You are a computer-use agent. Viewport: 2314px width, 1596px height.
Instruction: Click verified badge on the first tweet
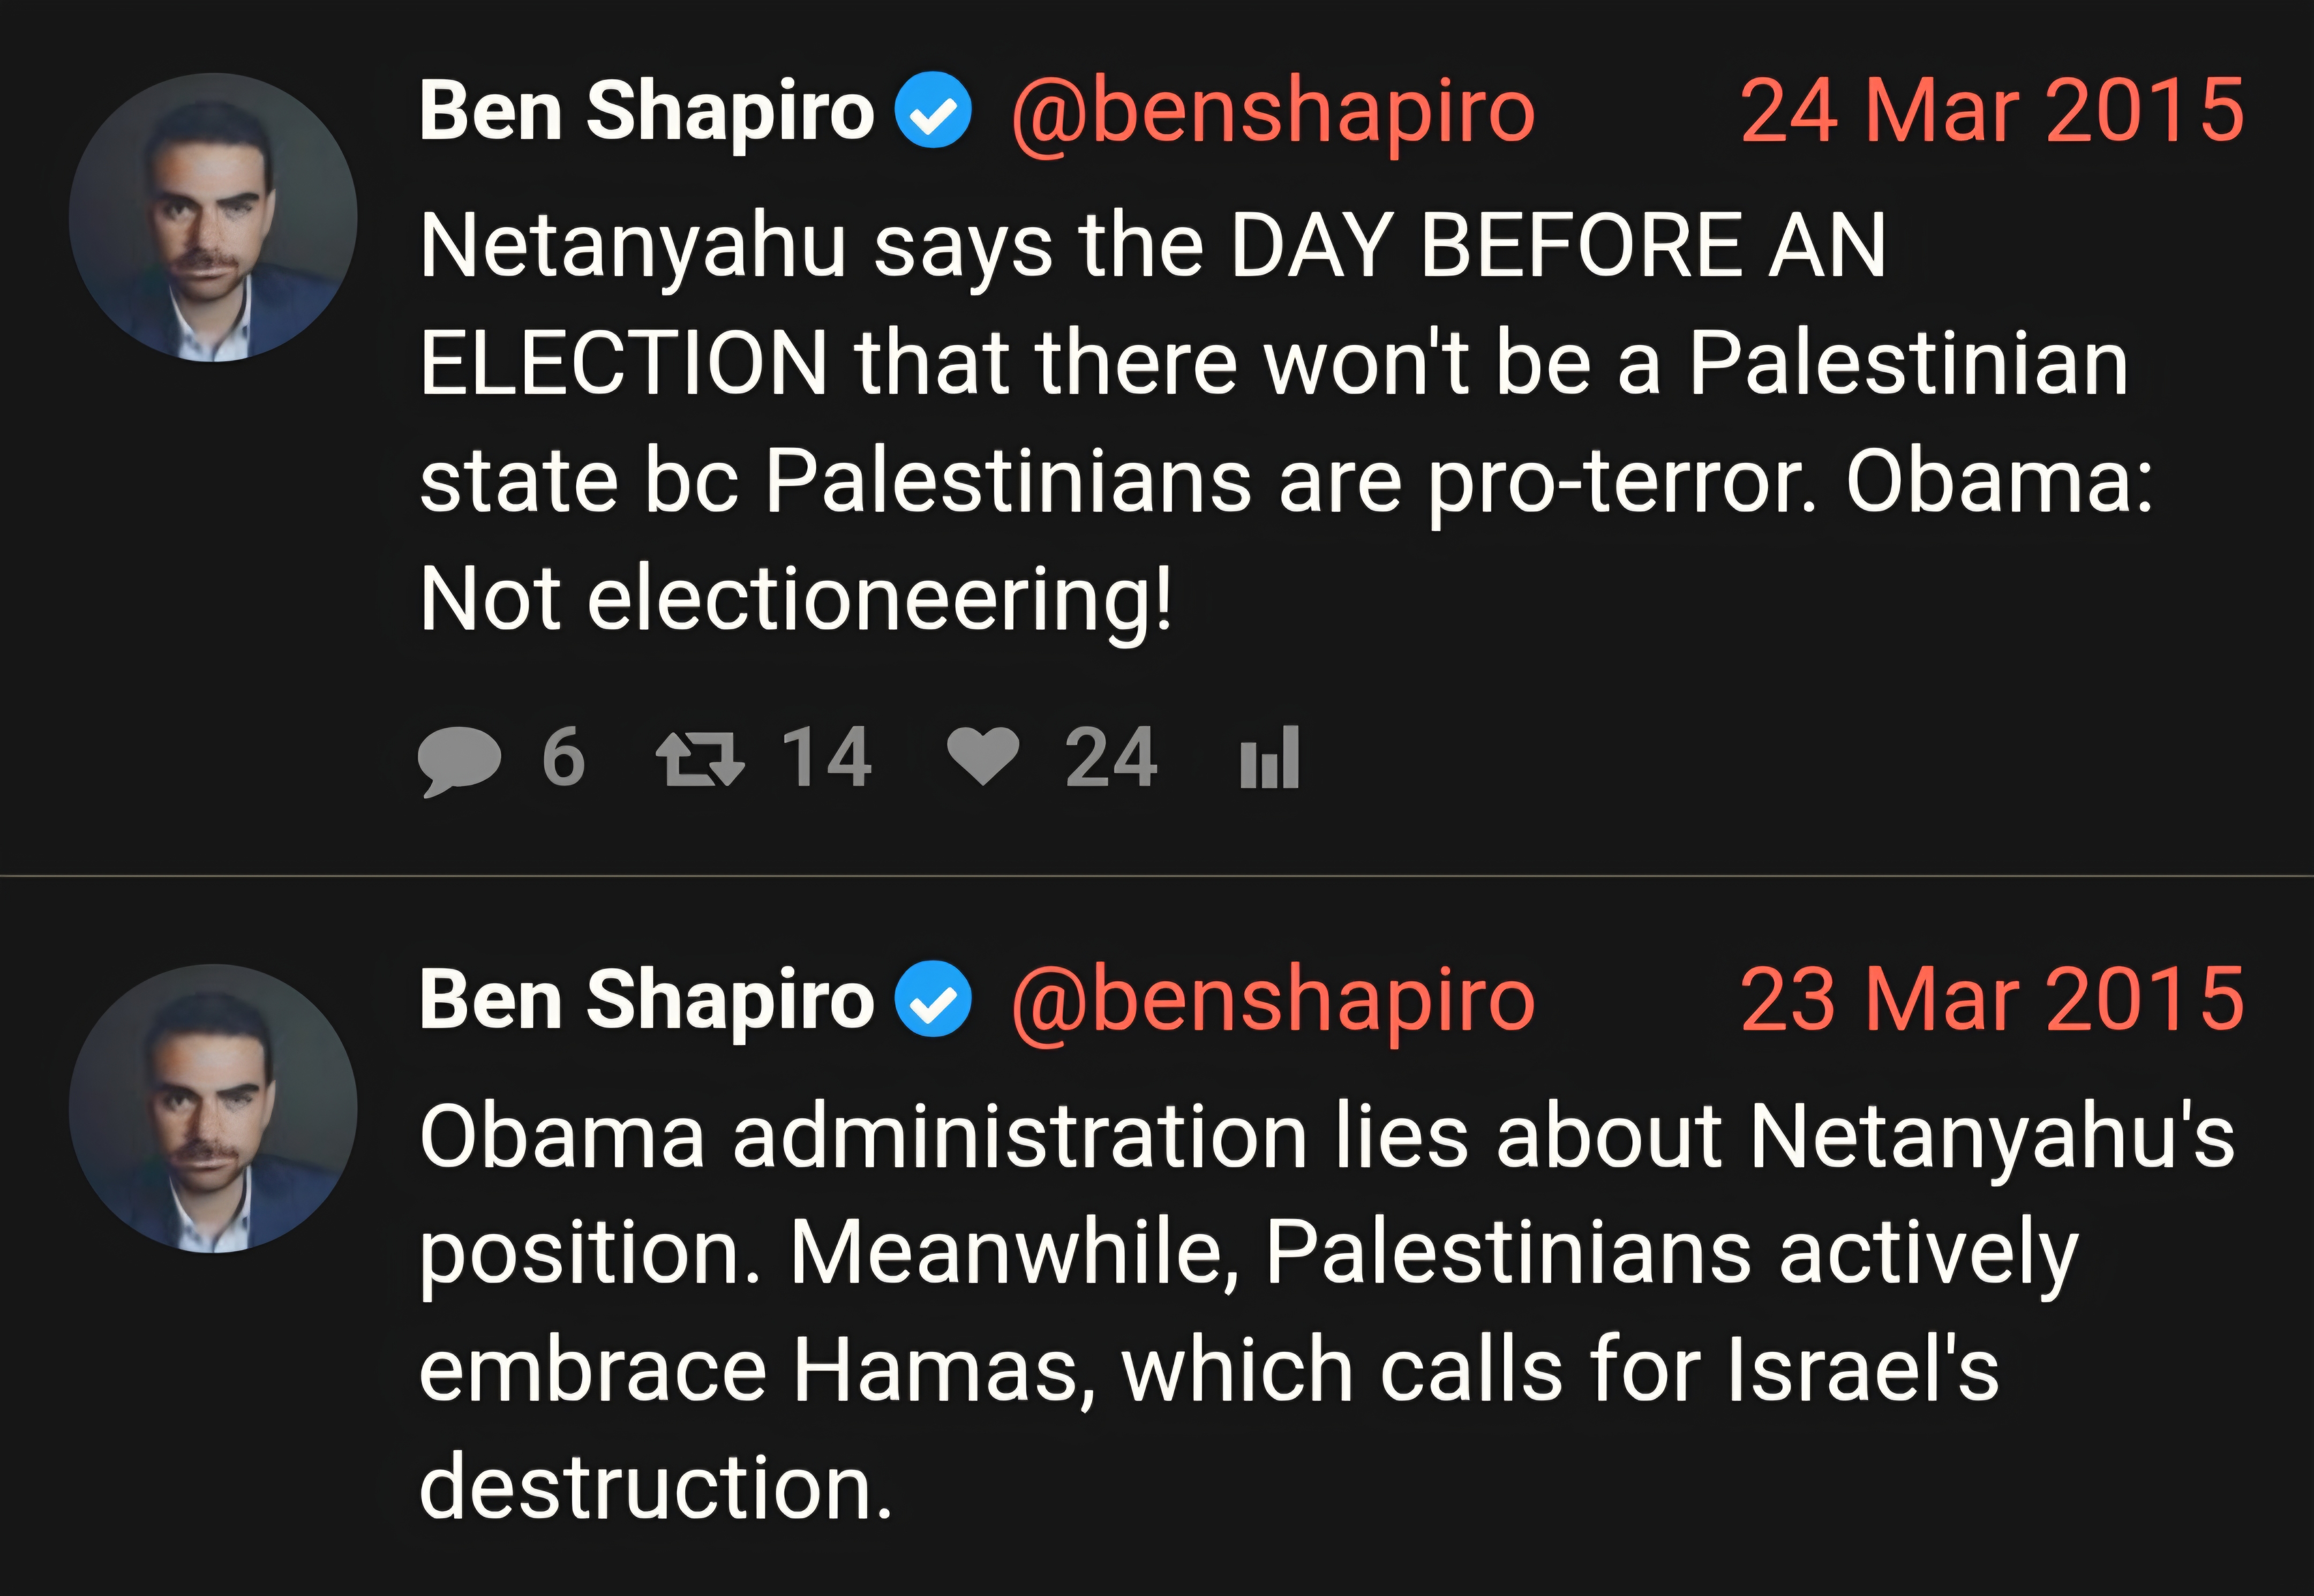click(x=932, y=110)
